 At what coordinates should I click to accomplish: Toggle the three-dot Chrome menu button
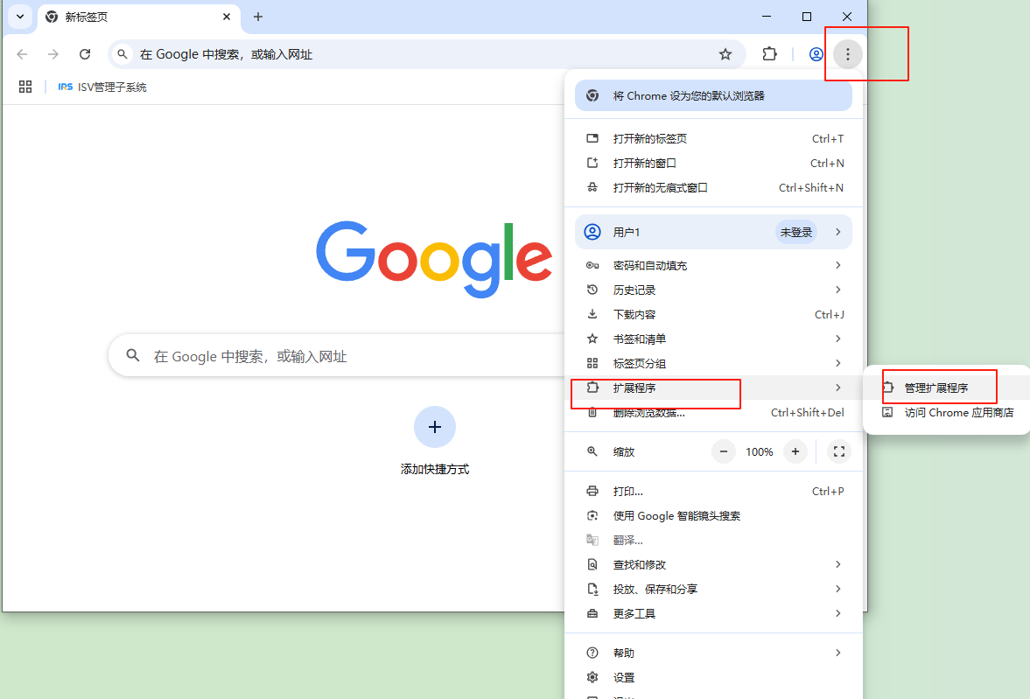tap(847, 54)
